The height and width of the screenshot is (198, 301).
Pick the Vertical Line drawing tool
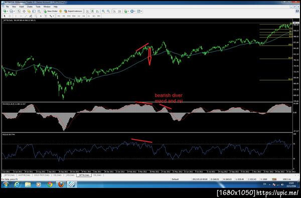[16, 16]
